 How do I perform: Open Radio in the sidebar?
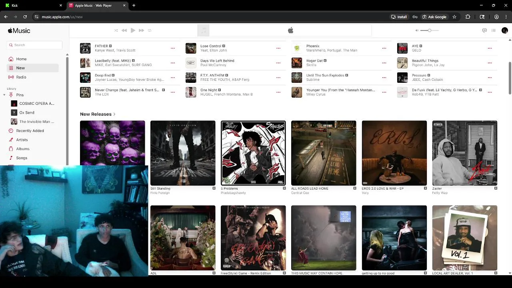click(32, 77)
